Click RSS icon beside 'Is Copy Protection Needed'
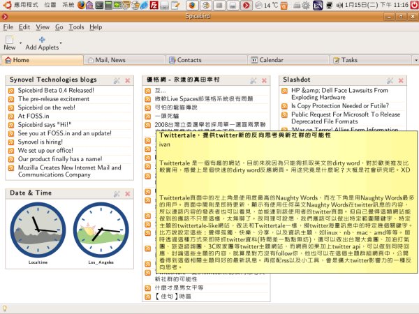Viewport: 419px width, 314px height. point(284,106)
